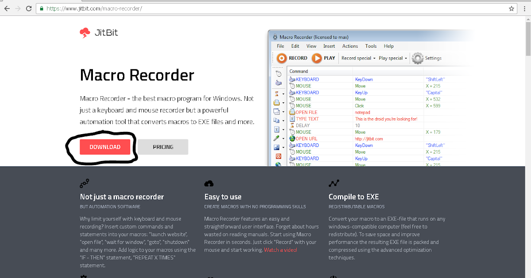
Task: Click the delay value "10" cell
Action: (x=358, y=125)
